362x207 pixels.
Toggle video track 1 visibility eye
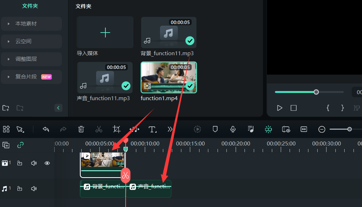point(47,163)
